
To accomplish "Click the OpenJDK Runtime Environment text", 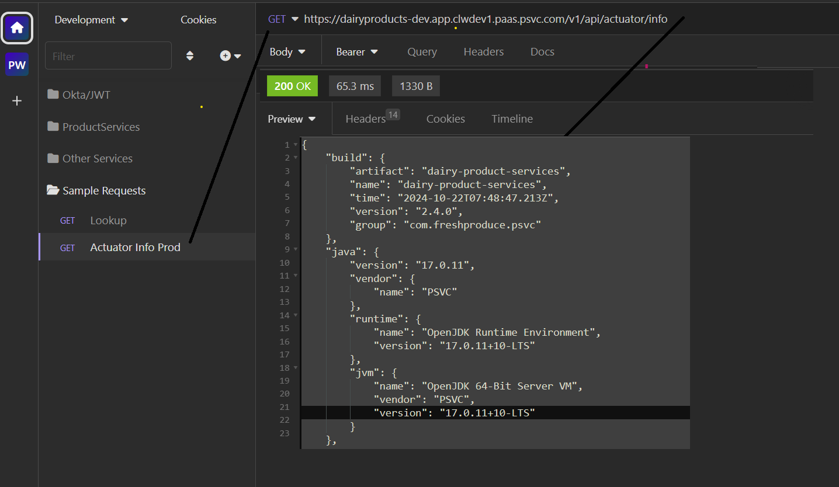I will pyautogui.click(x=508, y=332).
